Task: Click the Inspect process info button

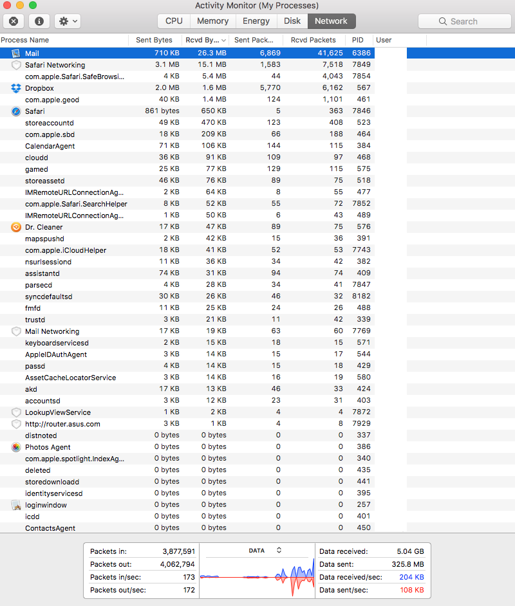Action: point(39,21)
